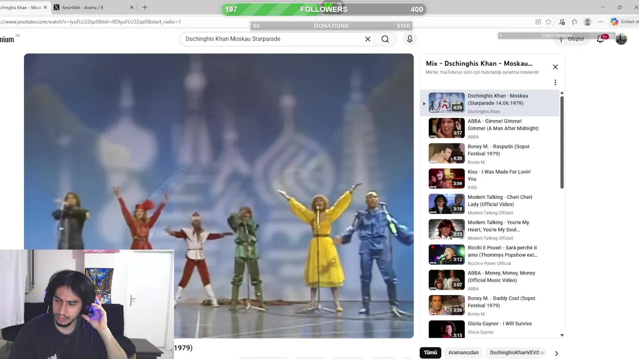Screen dimensions: 639x359
Task: Click the magnifier search button
Action: [385, 39]
